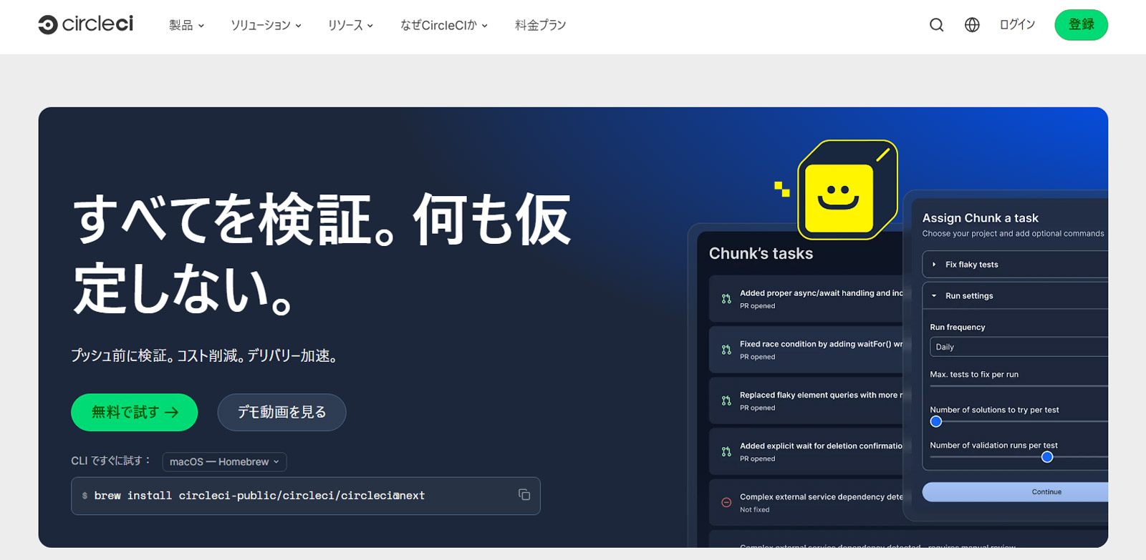
Task: Click the CircleCI logo
Action: pos(86,24)
